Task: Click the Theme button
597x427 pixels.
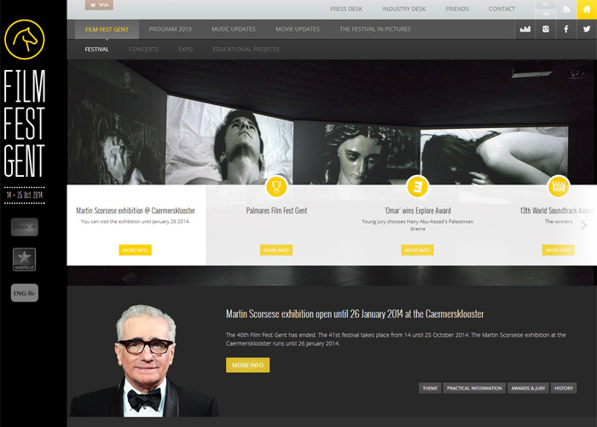Action: point(430,388)
